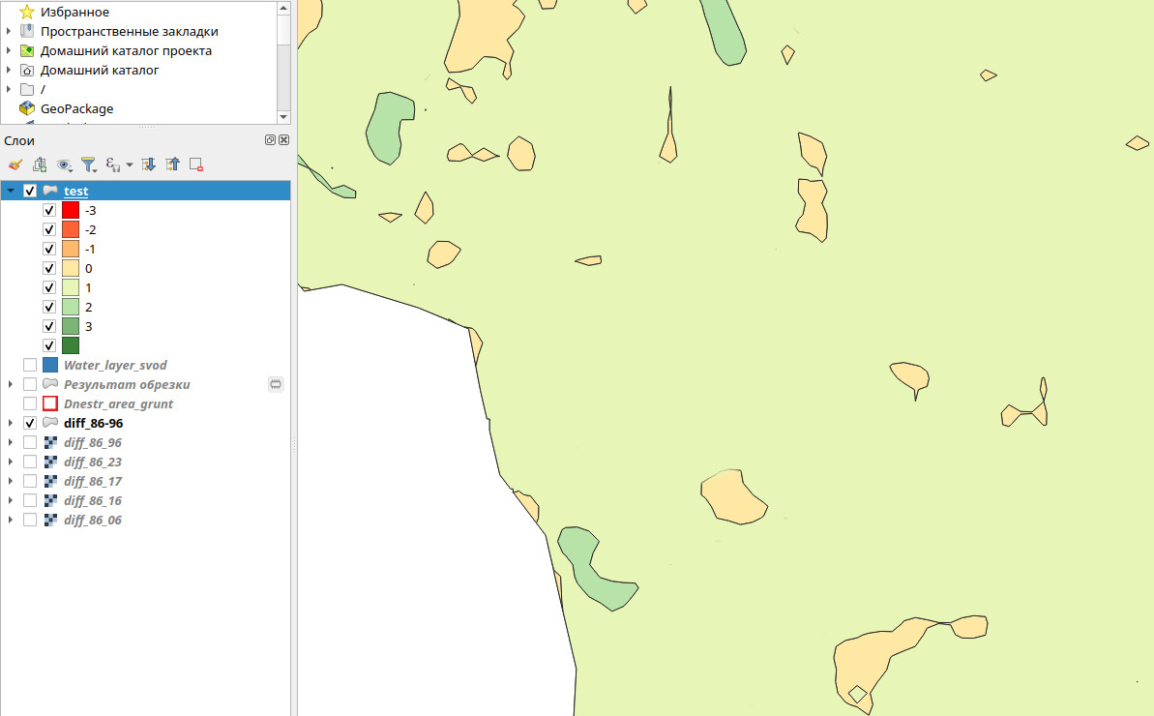Open the Filter Legend funnel icon

[x=88, y=164]
